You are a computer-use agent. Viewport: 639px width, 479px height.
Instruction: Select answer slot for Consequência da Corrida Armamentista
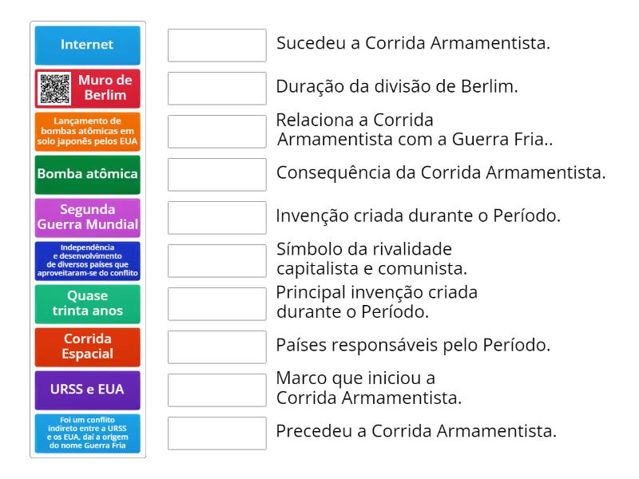(x=217, y=174)
